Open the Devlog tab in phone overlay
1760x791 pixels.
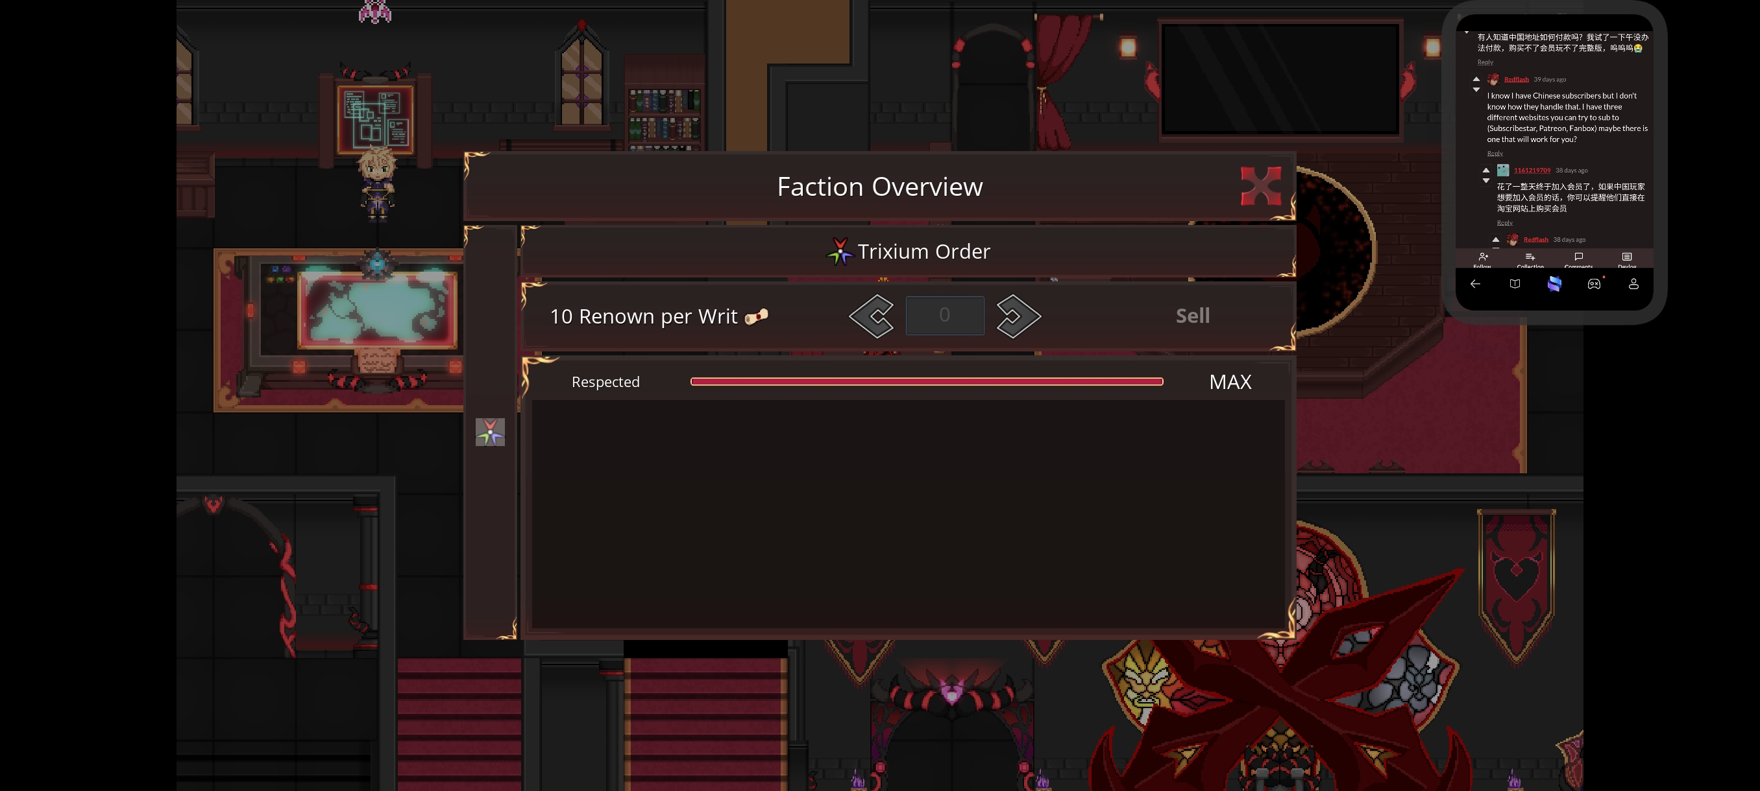click(x=1627, y=259)
